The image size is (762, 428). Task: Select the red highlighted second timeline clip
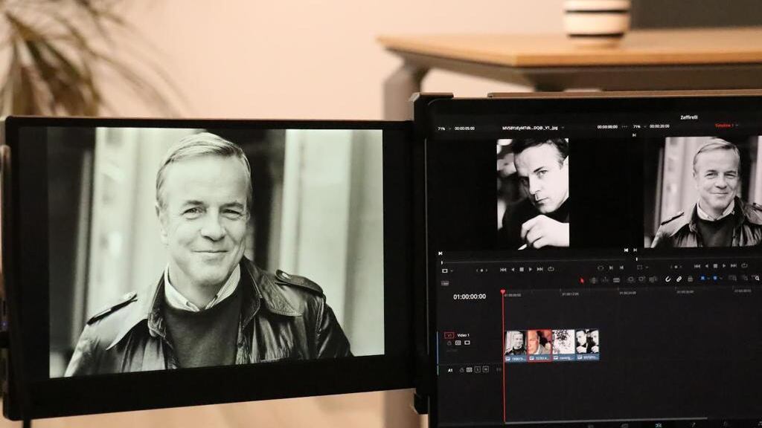[x=540, y=346]
